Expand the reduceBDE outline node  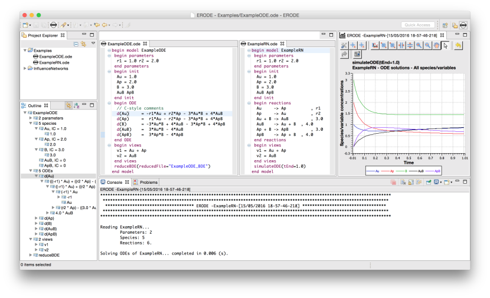[x=31, y=255]
